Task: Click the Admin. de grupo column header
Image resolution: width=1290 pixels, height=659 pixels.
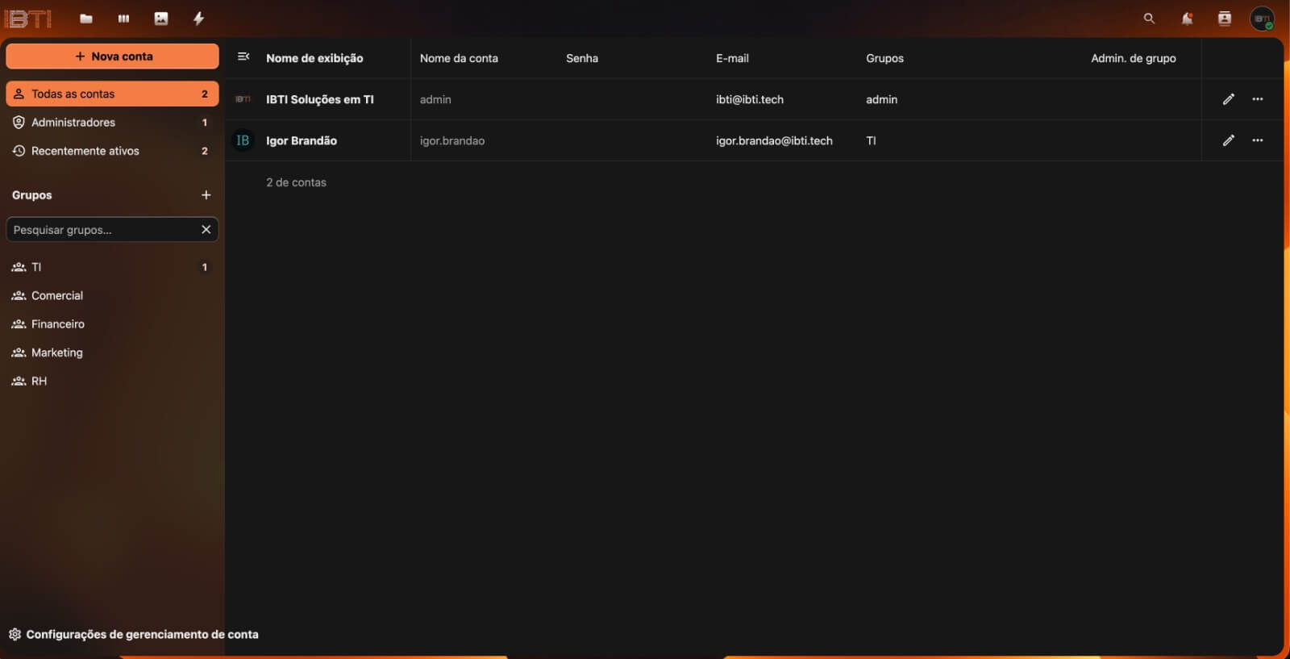Action: (1134, 58)
